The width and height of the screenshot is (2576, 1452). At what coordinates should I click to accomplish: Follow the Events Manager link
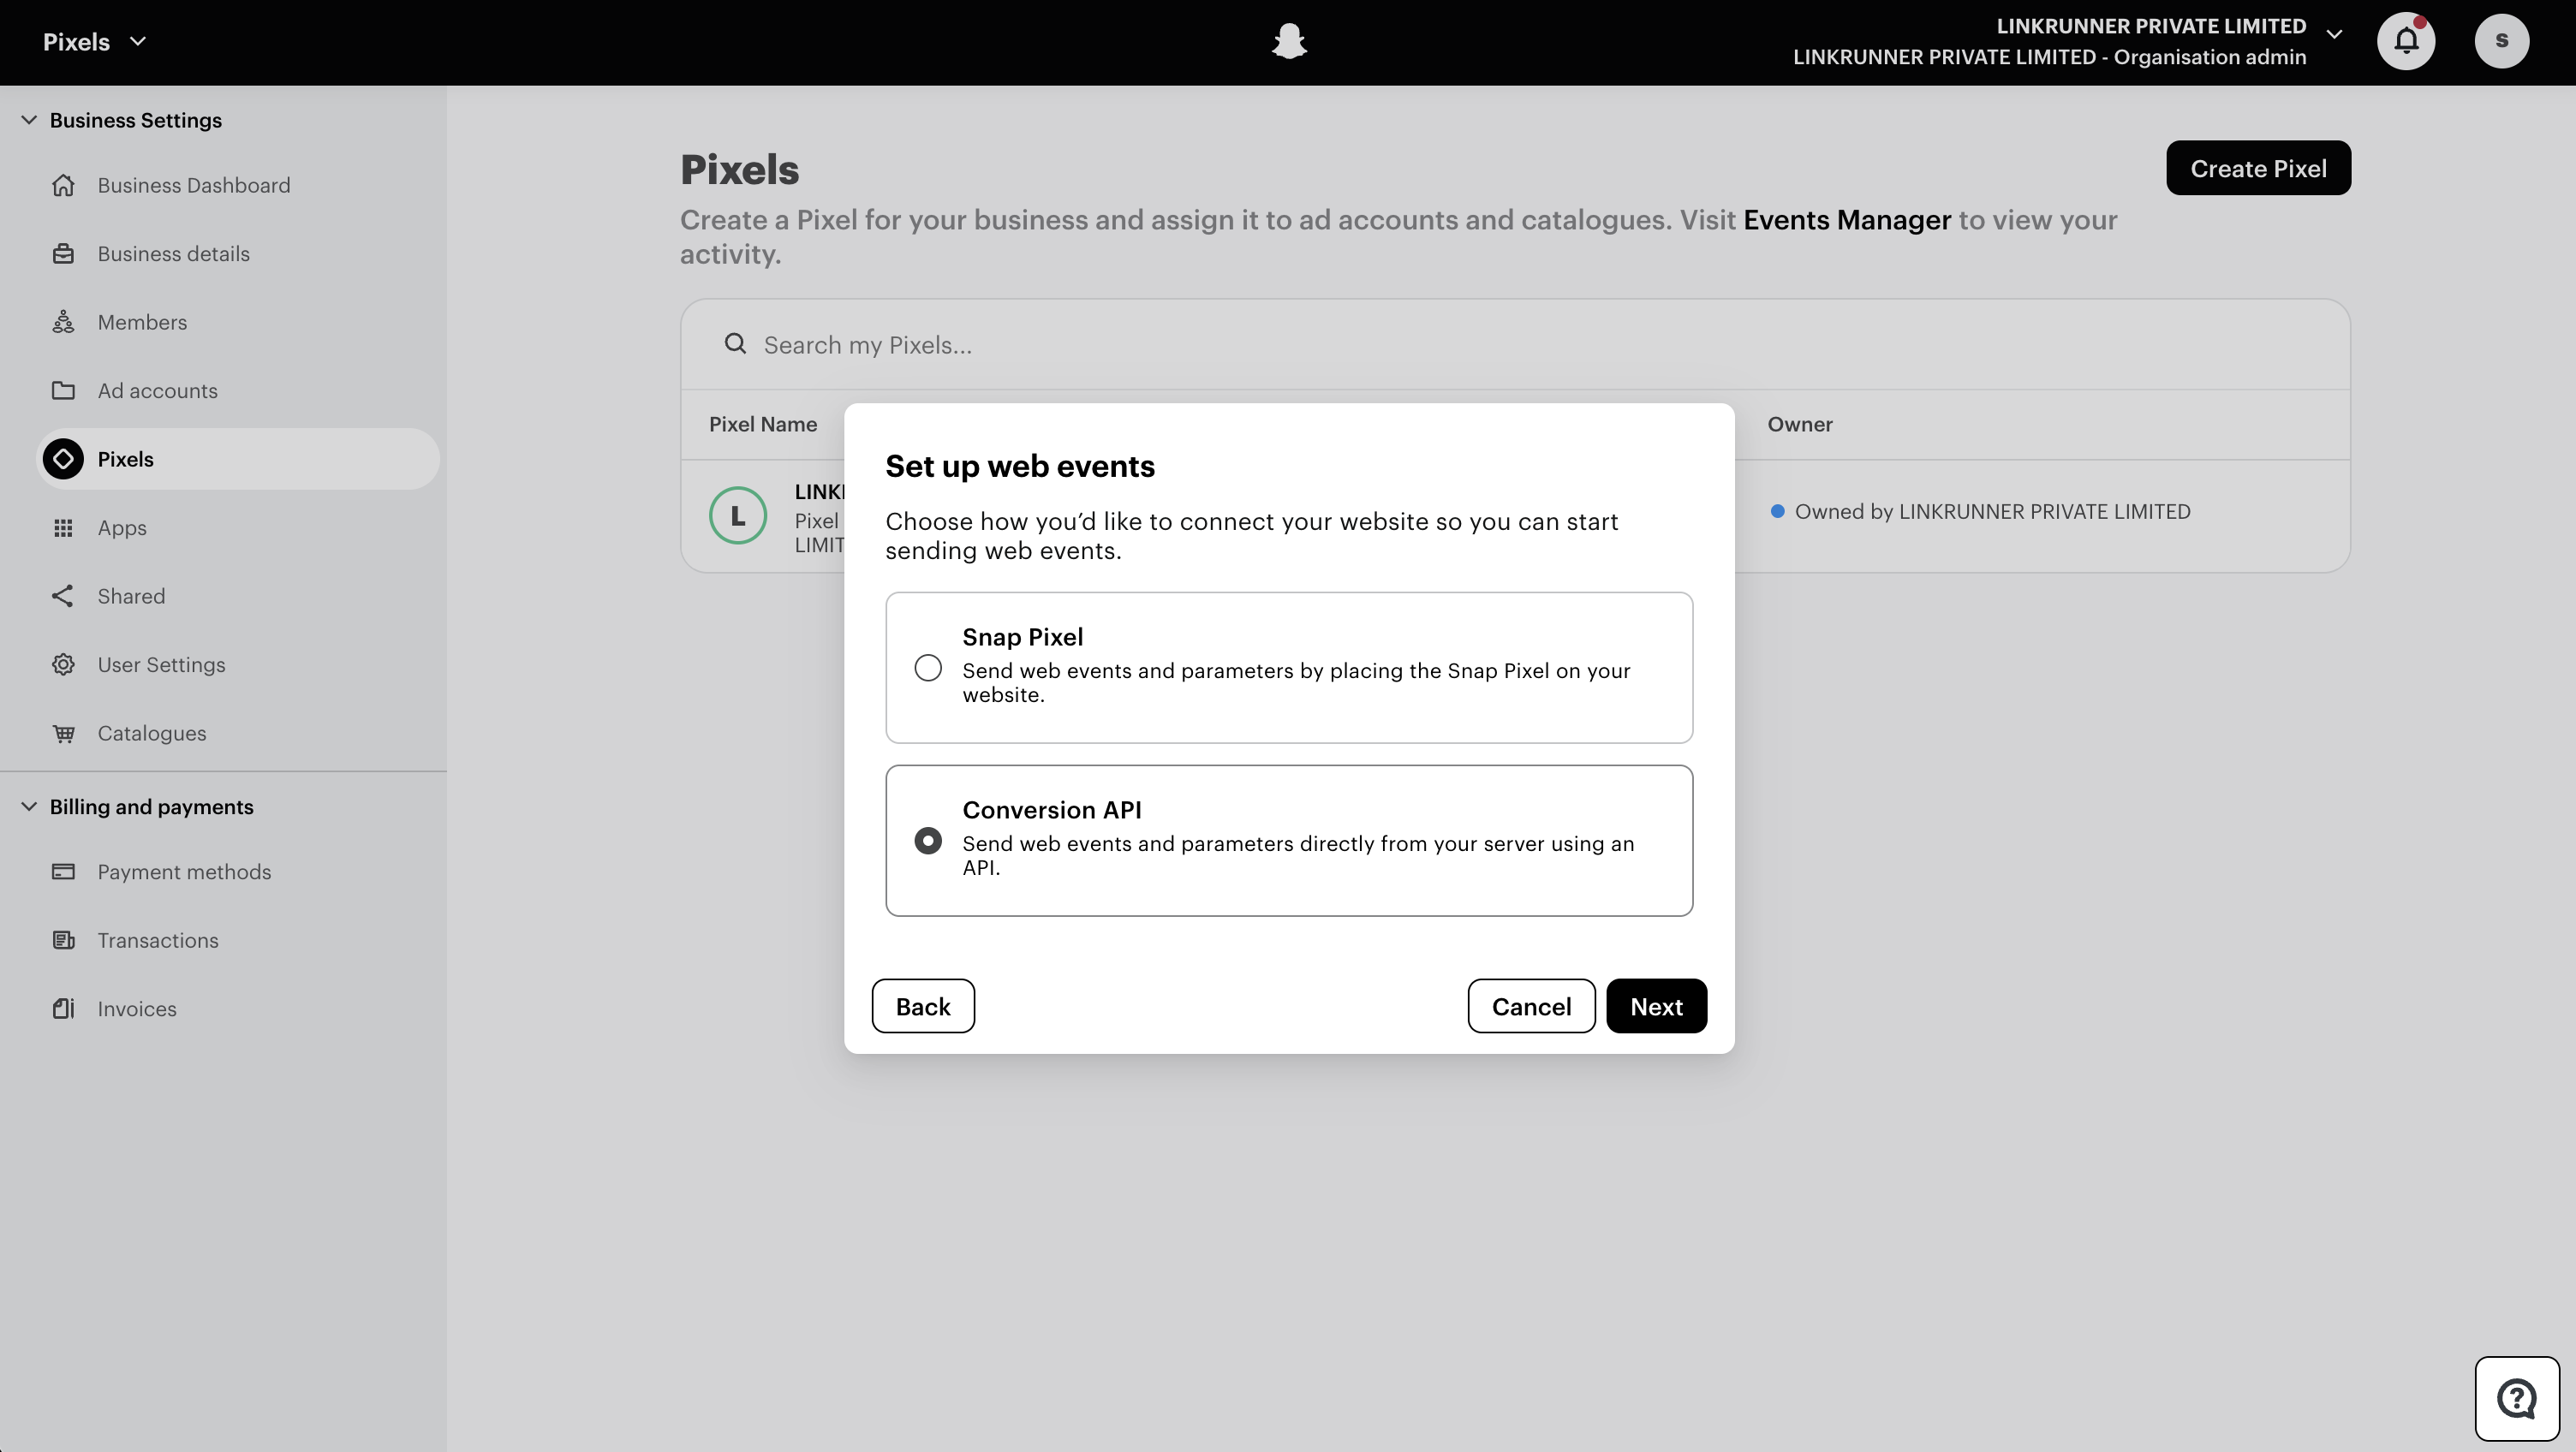tap(1847, 220)
